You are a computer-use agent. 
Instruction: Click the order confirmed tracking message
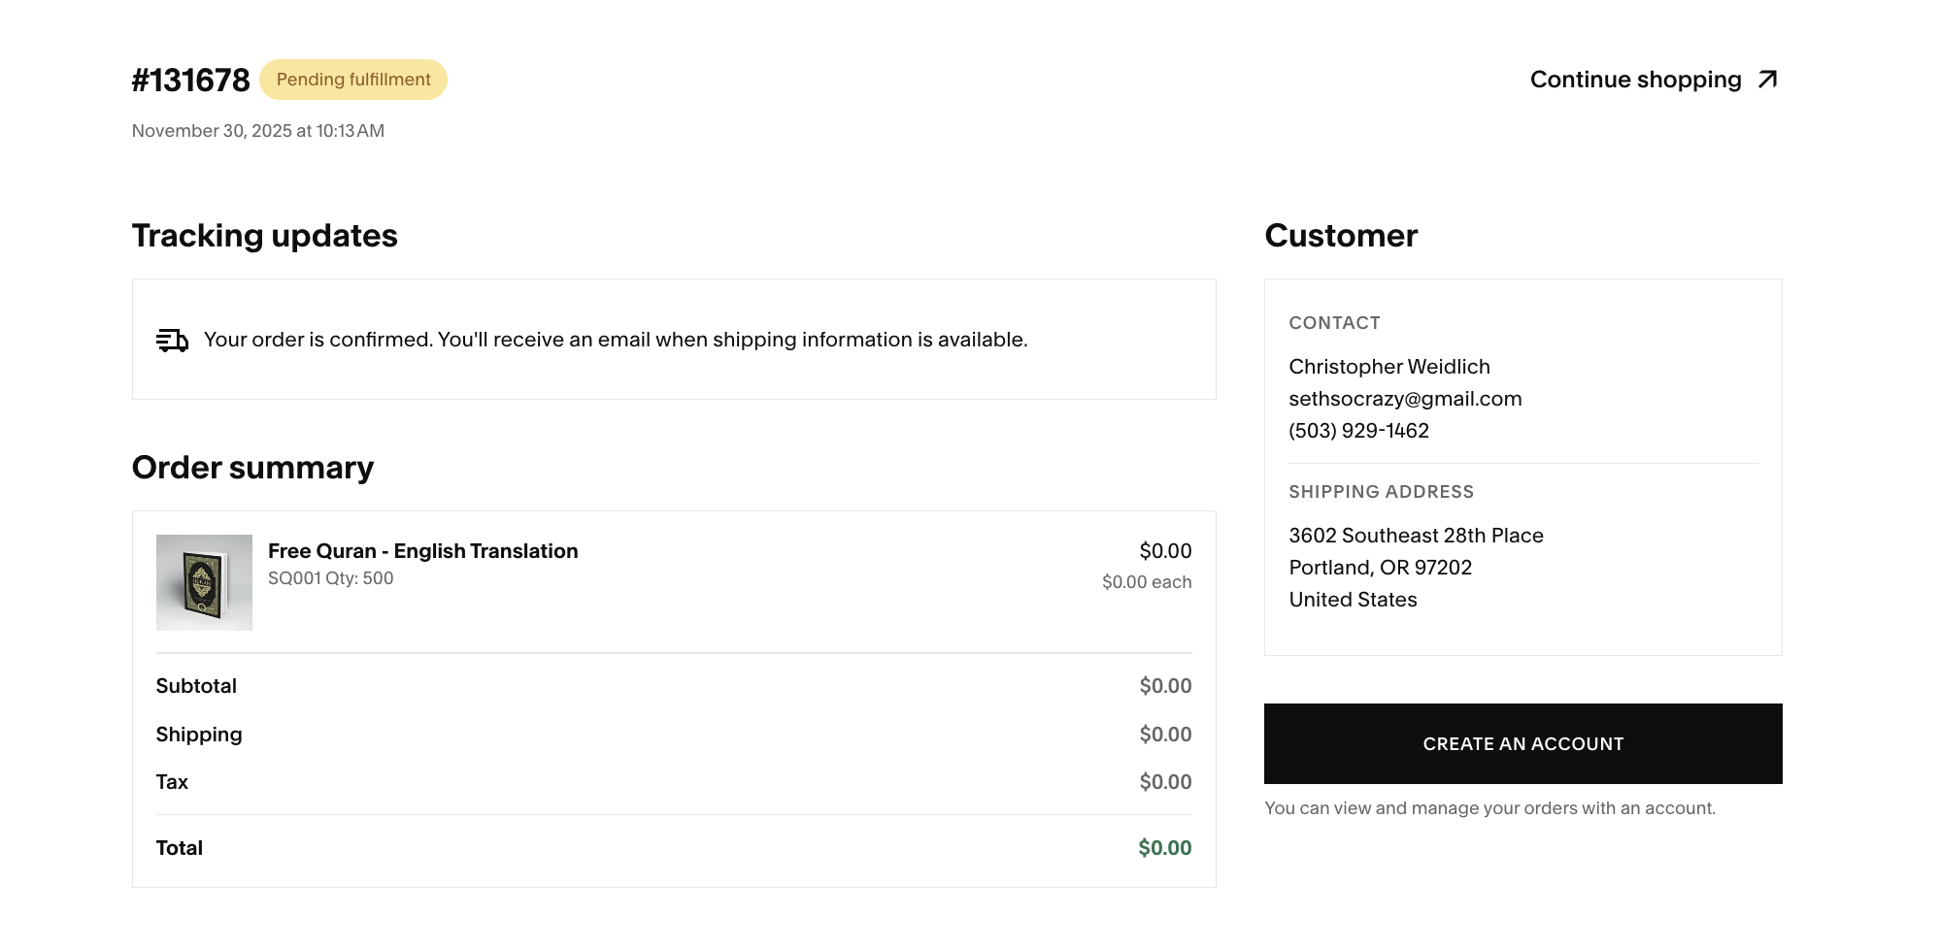click(616, 340)
